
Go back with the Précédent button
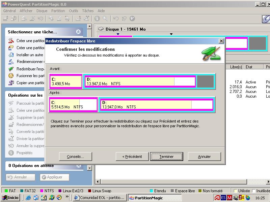[x=132, y=157]
